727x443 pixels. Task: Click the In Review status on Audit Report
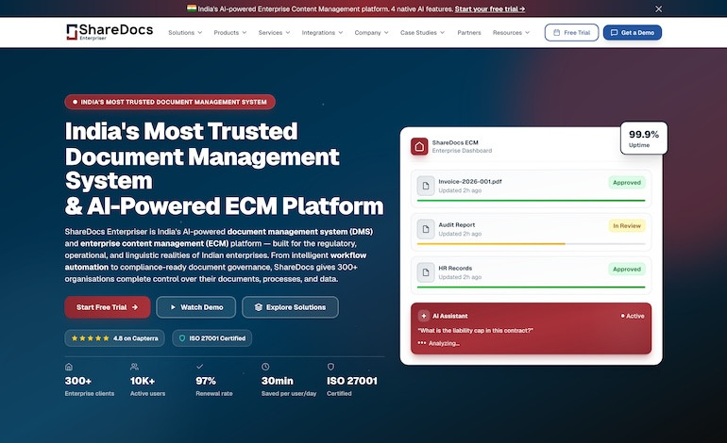pos(627,226)
